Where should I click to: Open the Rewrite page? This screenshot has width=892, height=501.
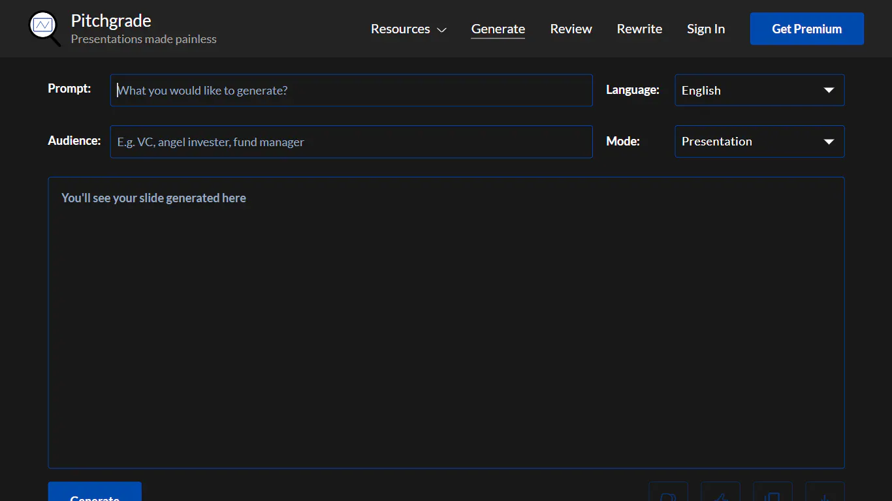(x=639, y=29)
